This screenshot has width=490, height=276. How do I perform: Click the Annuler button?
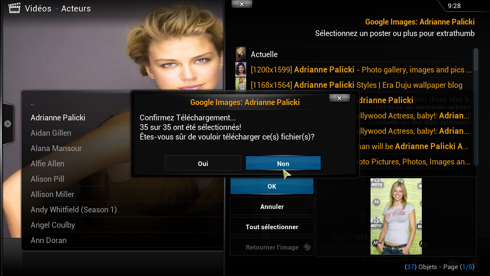tap(272, 207)
